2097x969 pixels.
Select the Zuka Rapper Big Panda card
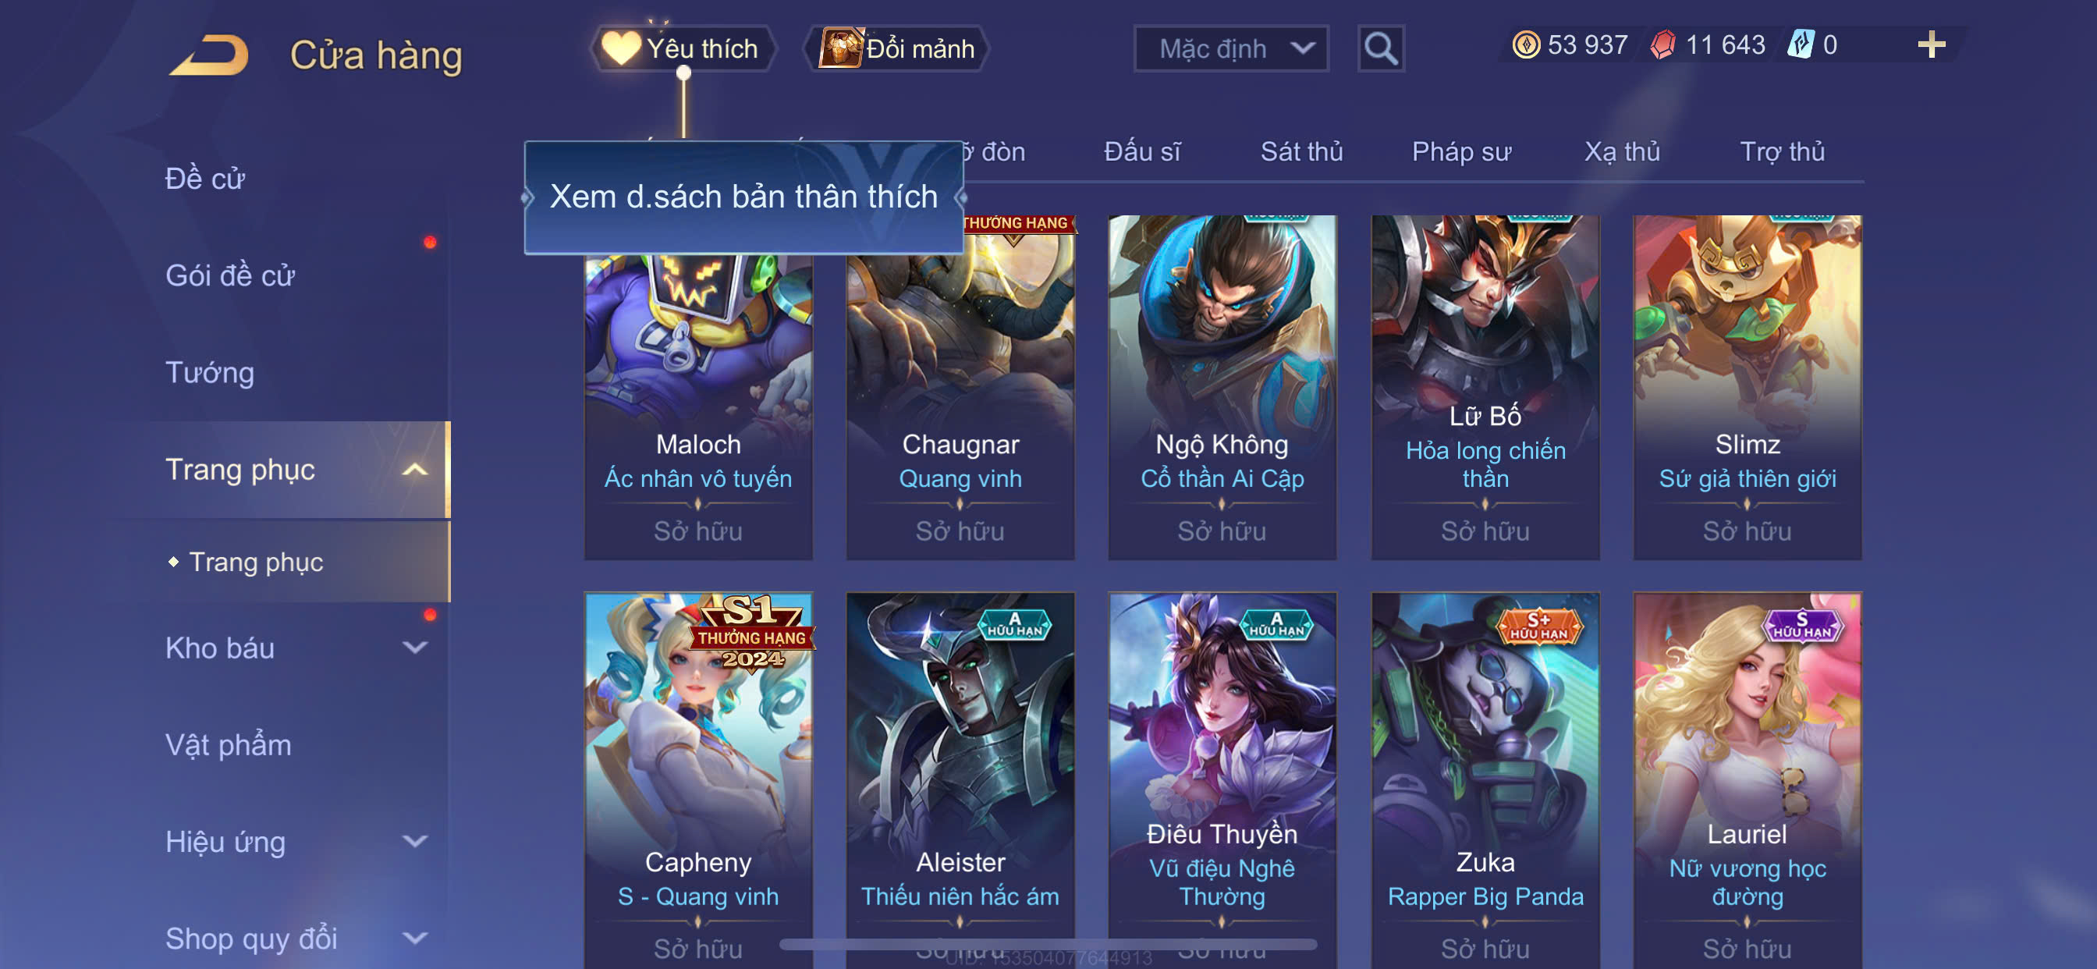click(1485, 780)
